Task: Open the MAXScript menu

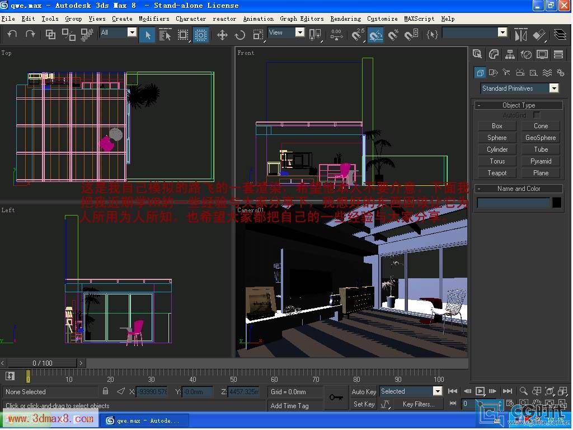Action: click(x=419, y=18)
